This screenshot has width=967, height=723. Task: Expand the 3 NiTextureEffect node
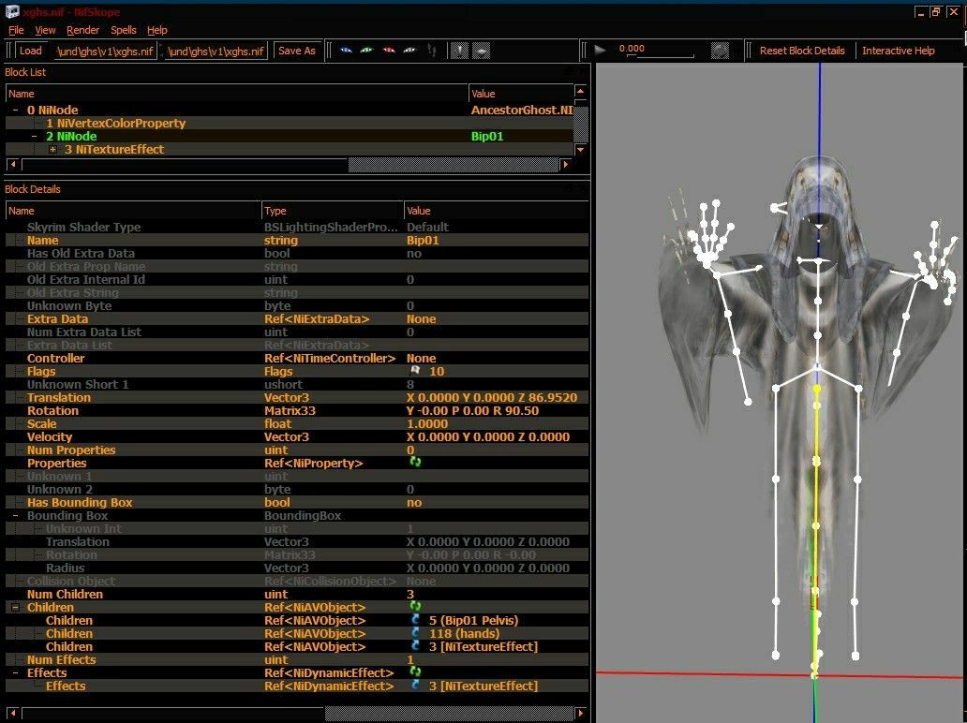tap(53, 149)
